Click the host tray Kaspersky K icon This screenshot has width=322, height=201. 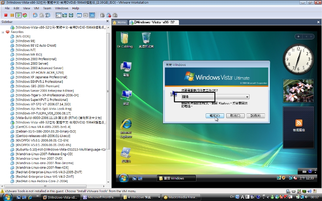point(286,197)
